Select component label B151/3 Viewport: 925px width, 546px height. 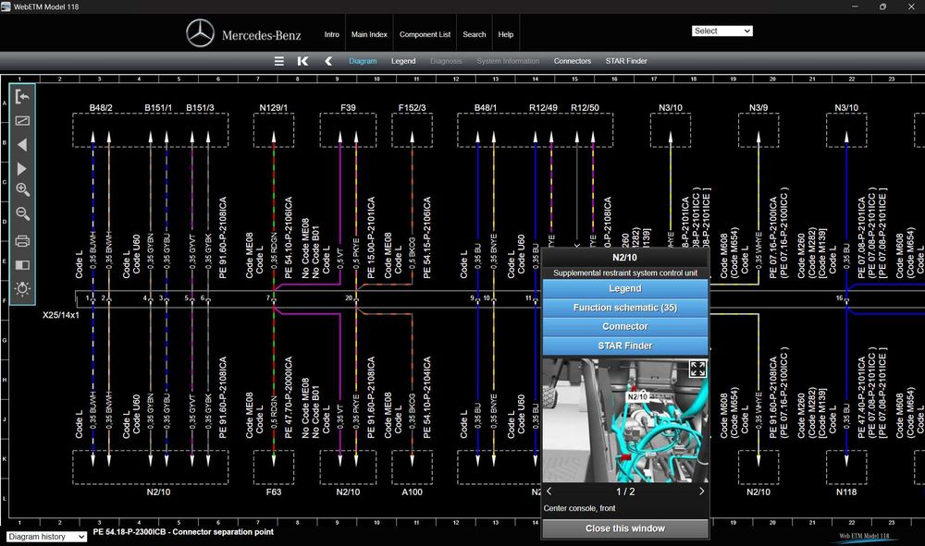[x=200, y=108]
